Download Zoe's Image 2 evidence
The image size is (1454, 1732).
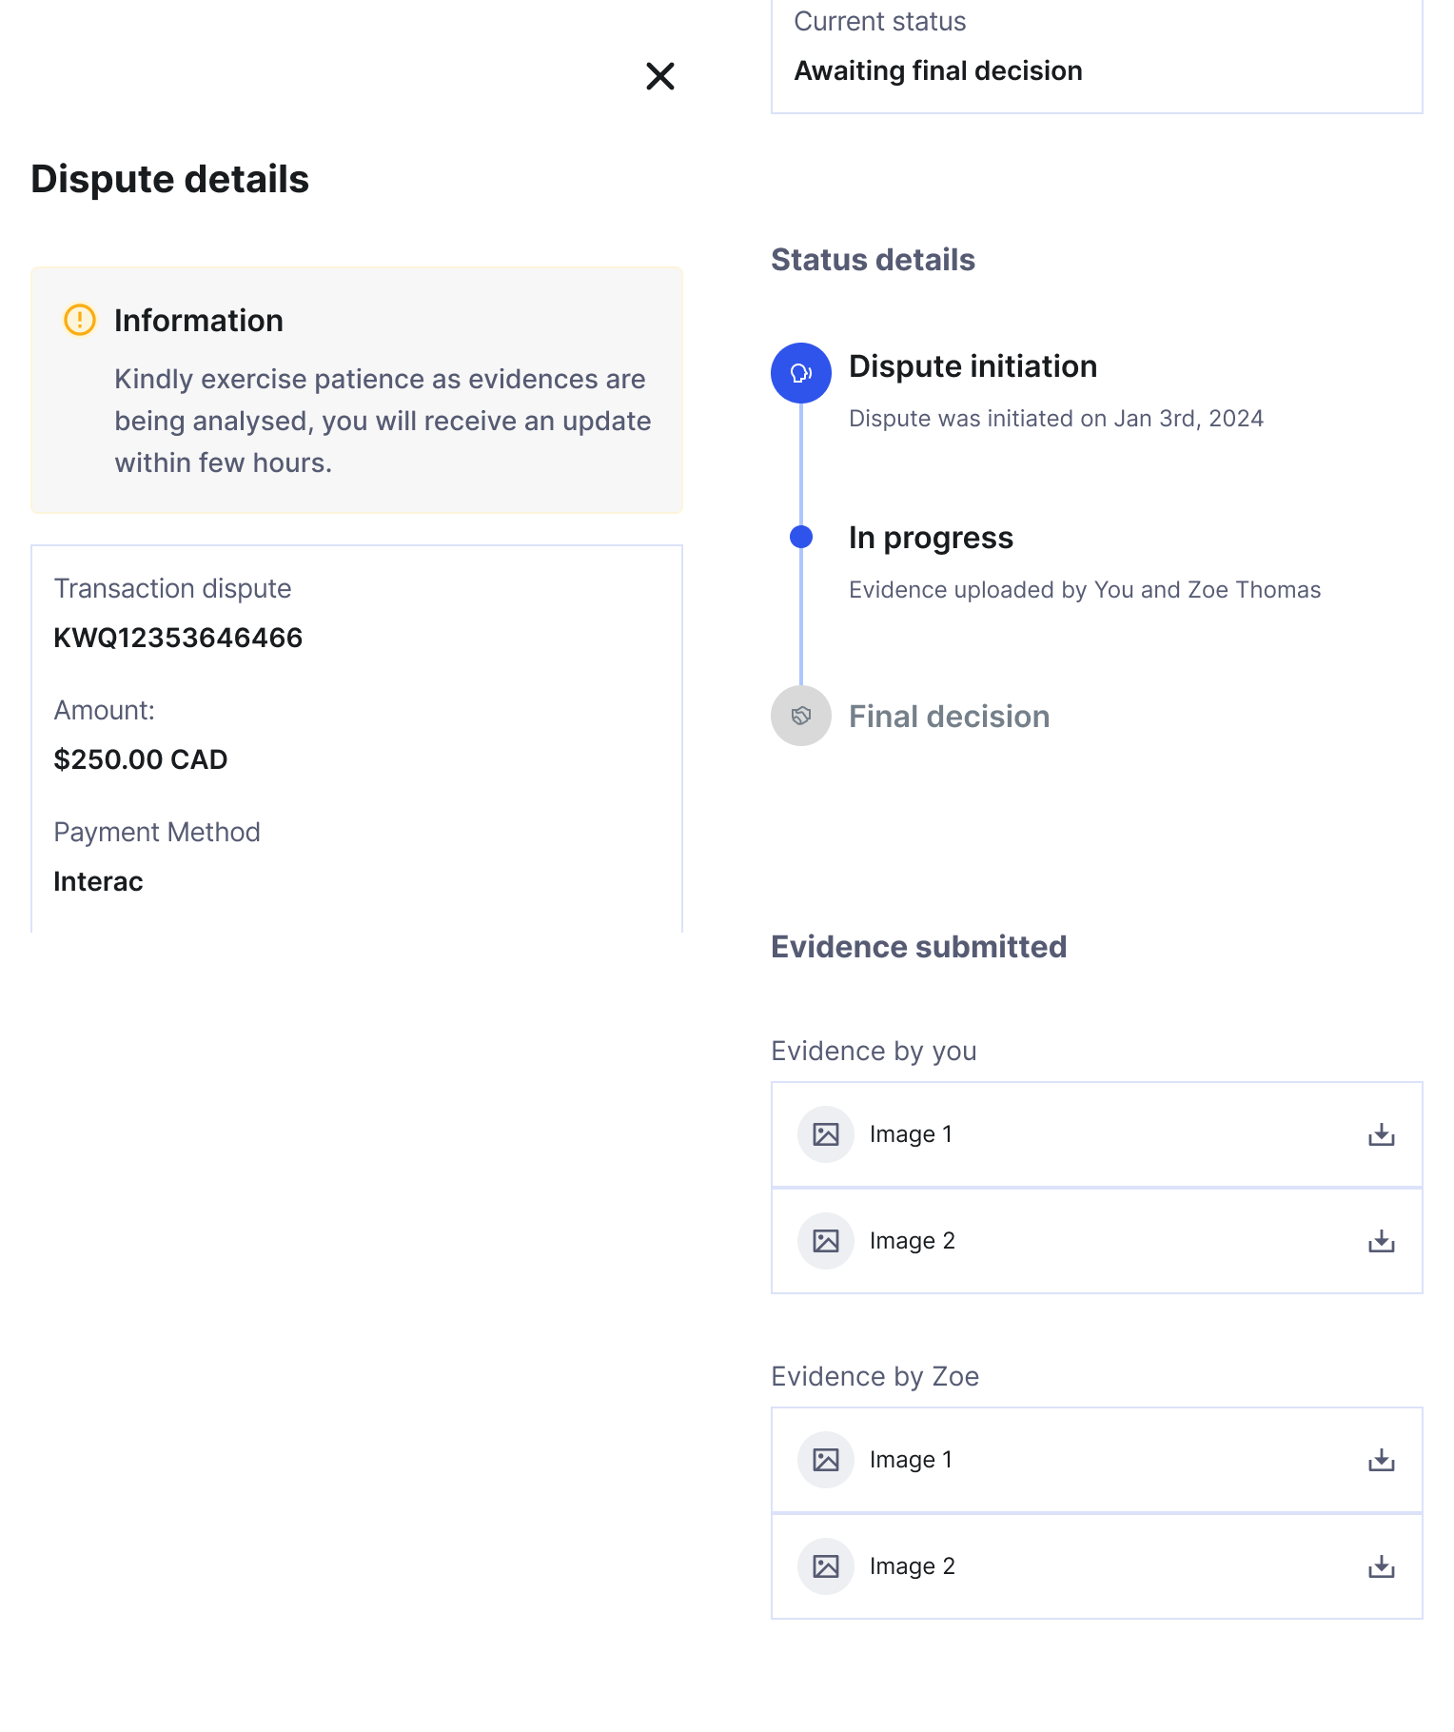1381,1566
